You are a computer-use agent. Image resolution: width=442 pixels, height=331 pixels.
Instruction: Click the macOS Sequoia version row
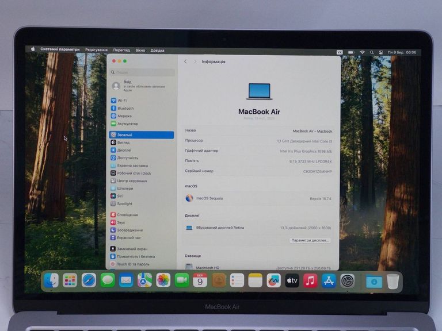(x=258, y=198)
